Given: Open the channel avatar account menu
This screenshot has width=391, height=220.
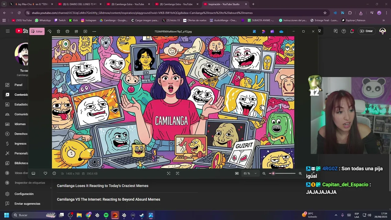Looking at the screenshot, I should (x=382, y=31).
